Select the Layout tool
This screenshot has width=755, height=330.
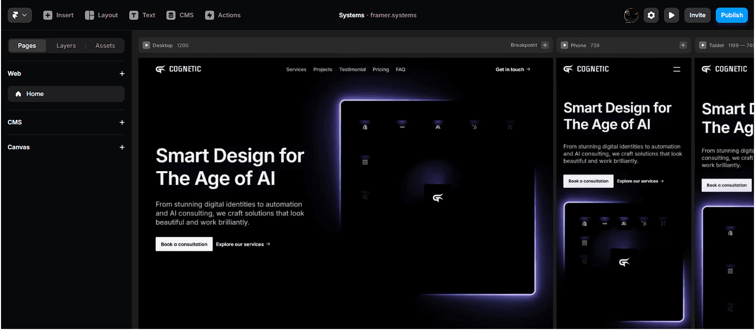[101, 15]
